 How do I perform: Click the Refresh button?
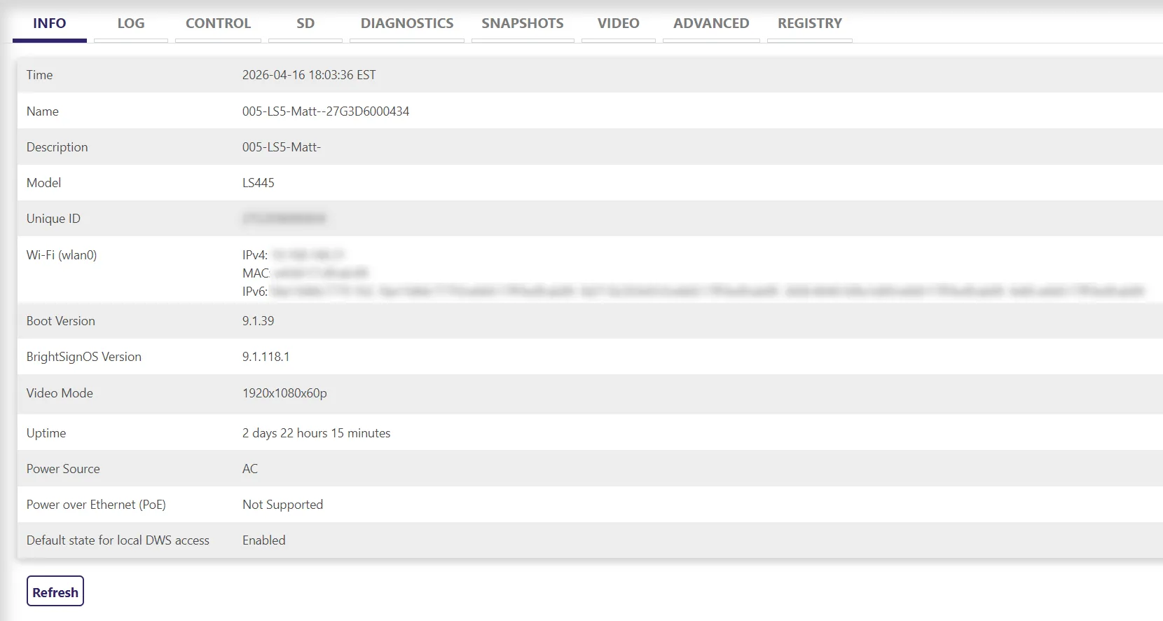[55, 591]
